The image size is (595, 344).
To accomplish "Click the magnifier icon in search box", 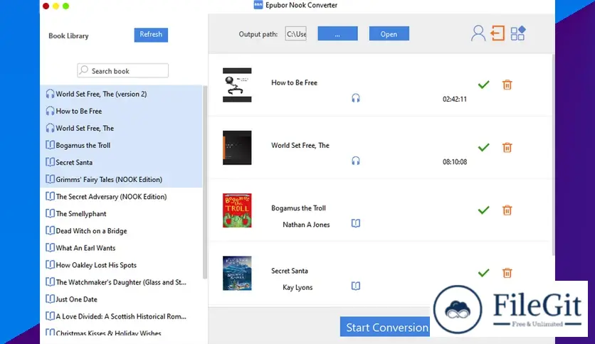I will [x=84, y=70].
